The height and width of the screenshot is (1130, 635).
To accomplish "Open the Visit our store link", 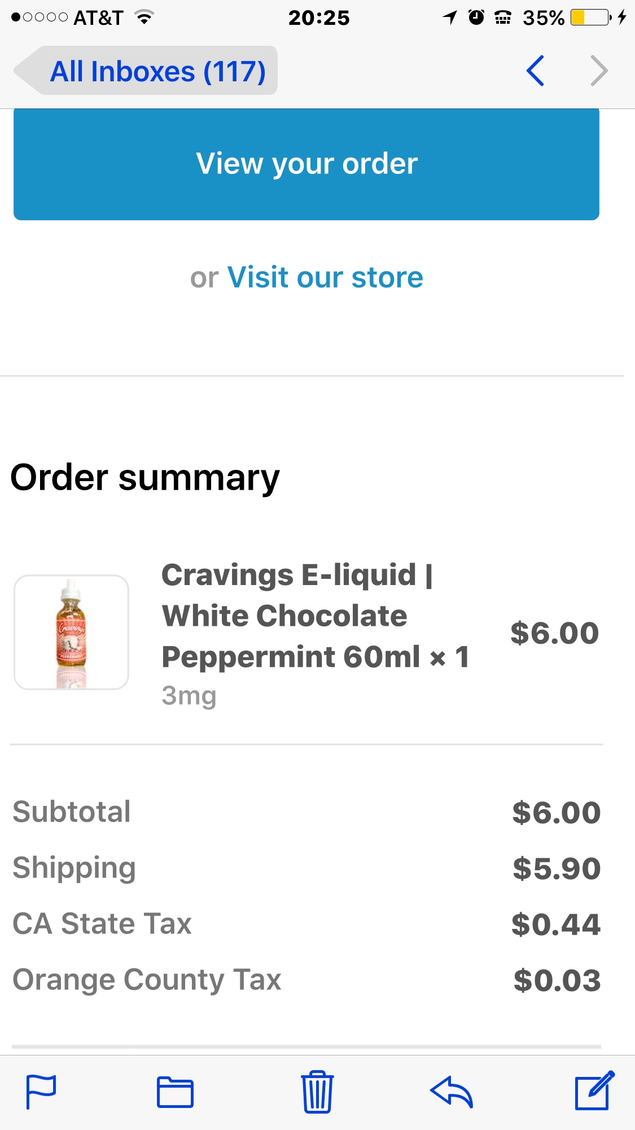I will [x=325, y=277].
